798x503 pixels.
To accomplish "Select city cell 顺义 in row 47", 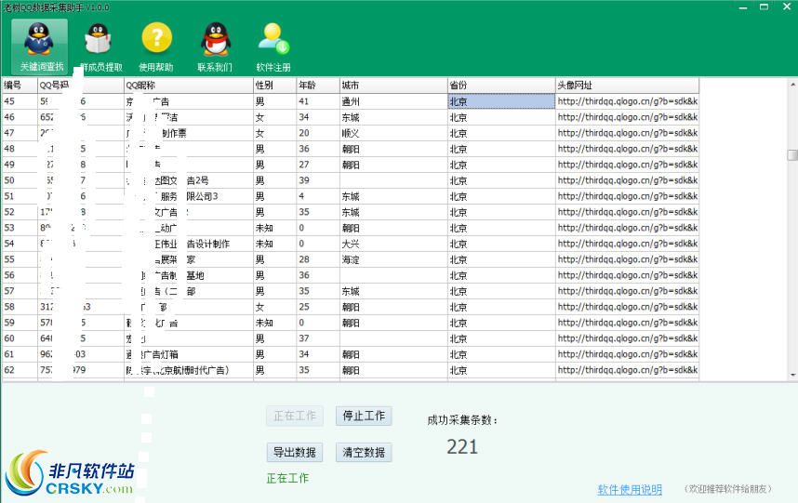I will click(x=393, y=133).
